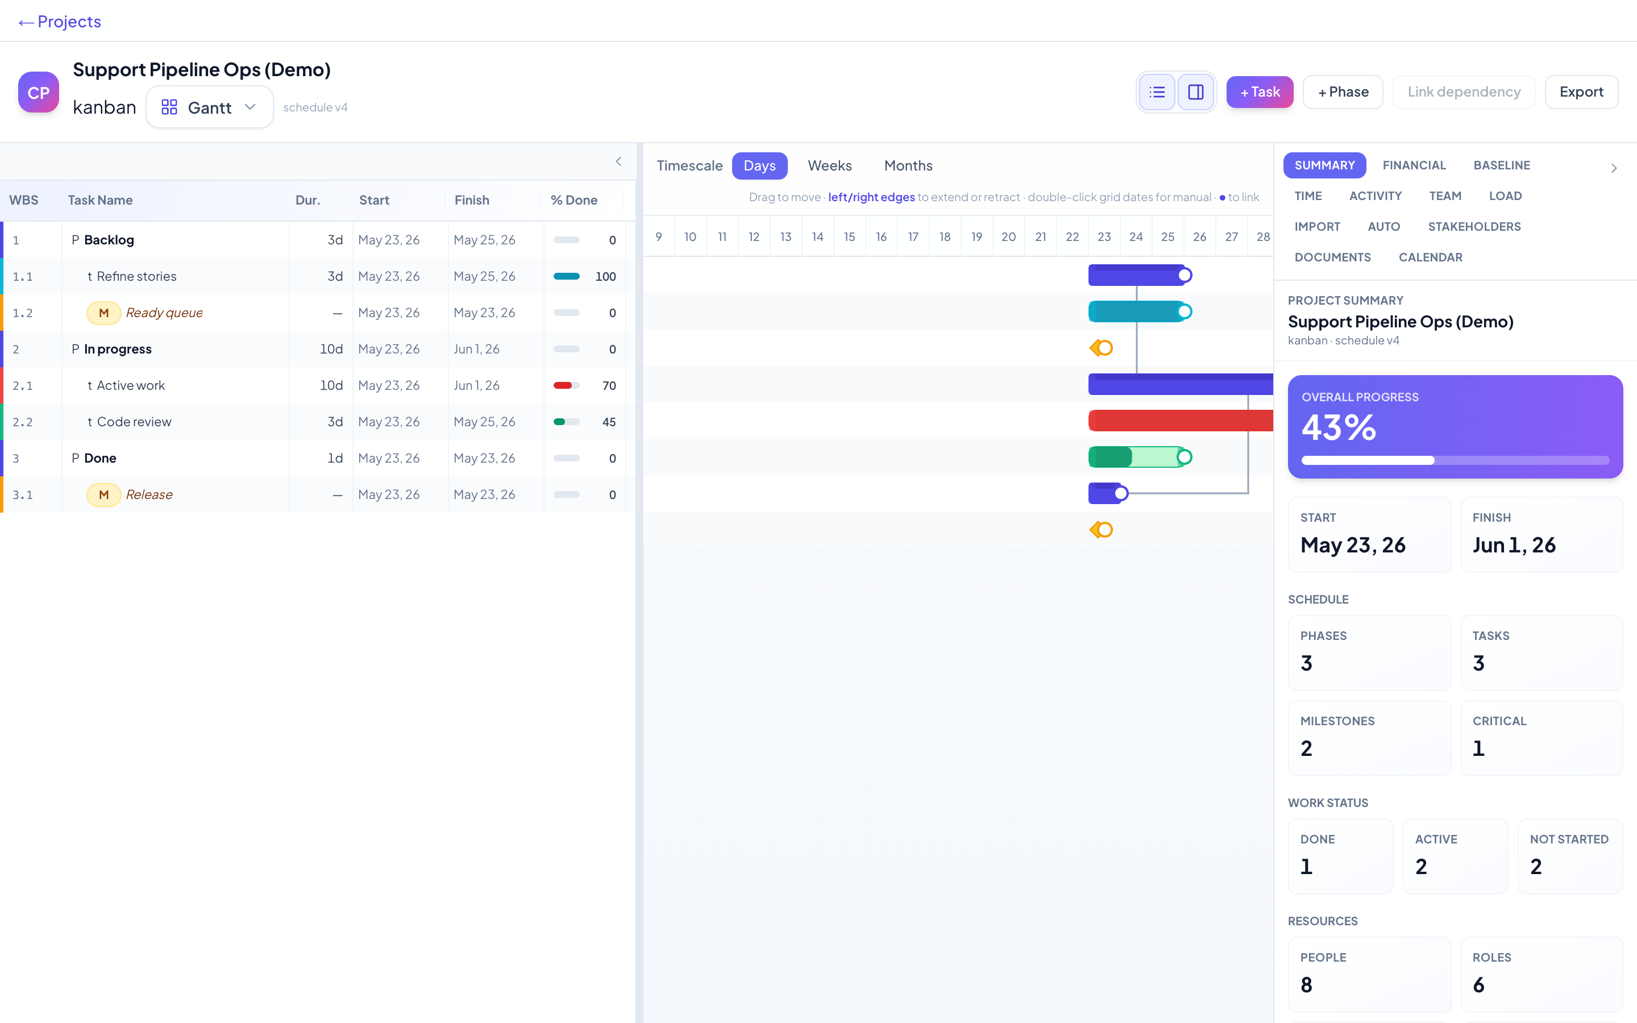Click the NOT STARTED status card
1637x1023 pixels.
tap(1569, 856)
